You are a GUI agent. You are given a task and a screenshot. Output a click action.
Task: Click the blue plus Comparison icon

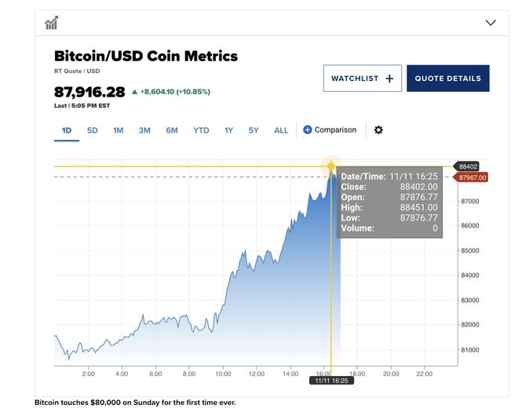pyautogui.click(x=307, y=130)
